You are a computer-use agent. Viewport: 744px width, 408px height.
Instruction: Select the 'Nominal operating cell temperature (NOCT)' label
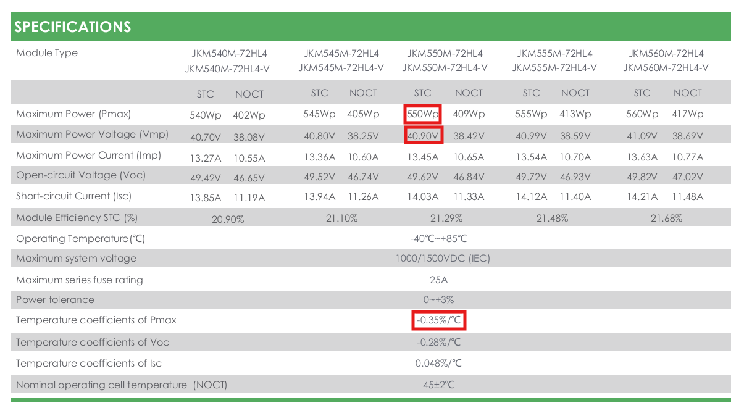[x=122, y=385]
